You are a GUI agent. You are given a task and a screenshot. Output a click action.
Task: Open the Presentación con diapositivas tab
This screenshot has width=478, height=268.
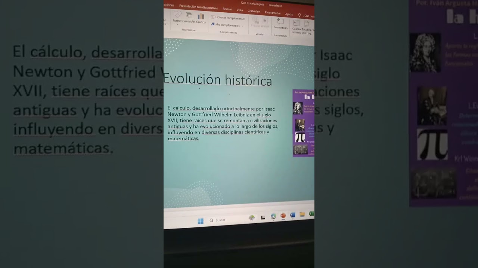pyautogui.click(x=198, y=7)
